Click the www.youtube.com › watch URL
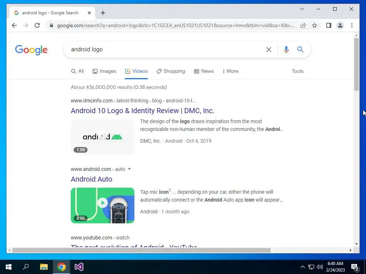366x274 pixels. click(100, 238)
